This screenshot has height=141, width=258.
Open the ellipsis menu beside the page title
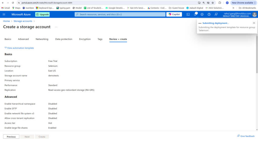pos(56,27)
